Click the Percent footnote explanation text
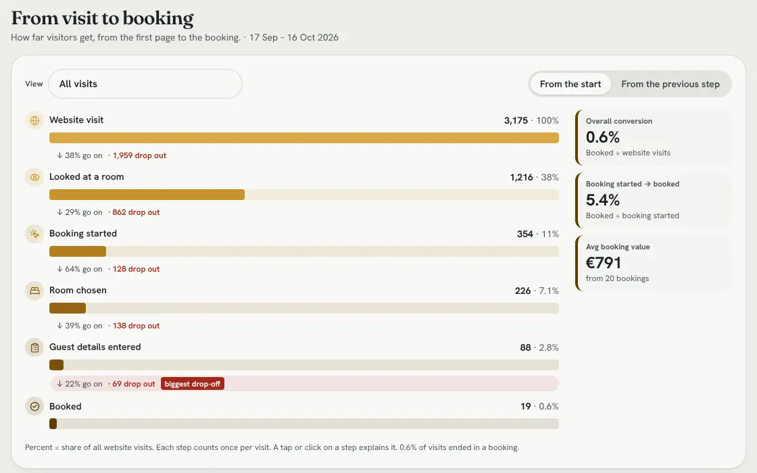 click(x=272, y=447)
